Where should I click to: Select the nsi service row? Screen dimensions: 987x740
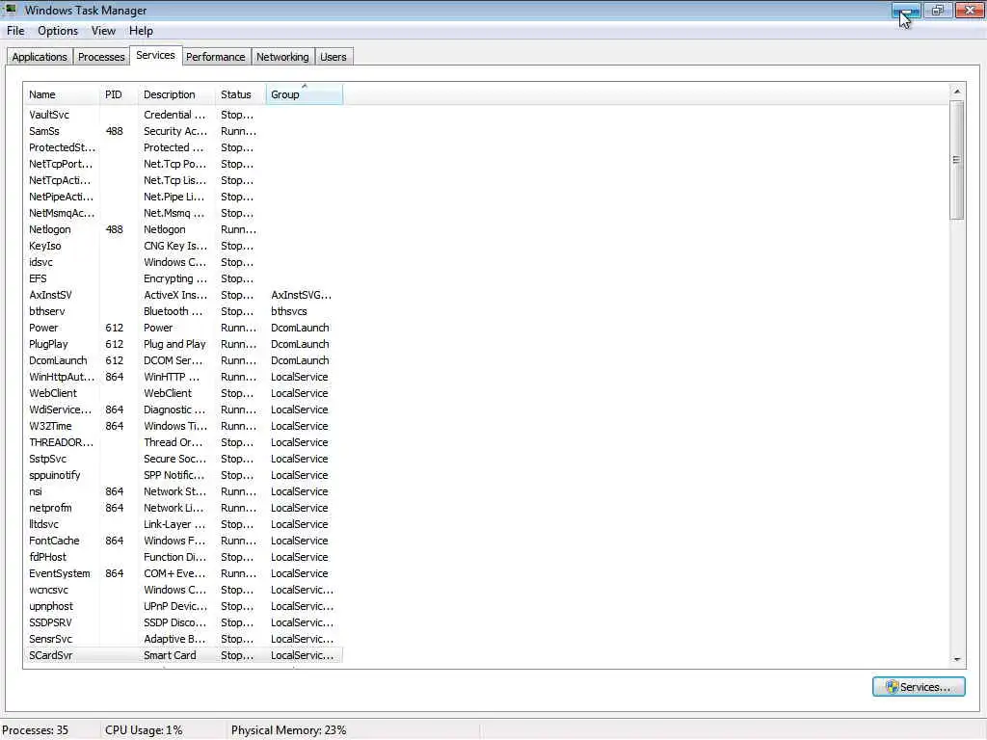183,490
